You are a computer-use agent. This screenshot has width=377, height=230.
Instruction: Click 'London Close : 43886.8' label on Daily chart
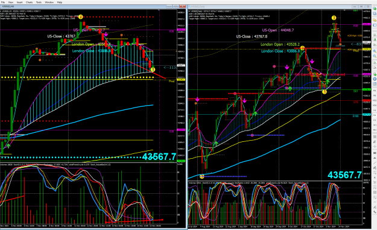pyautogui.click(x=280, y=51)
